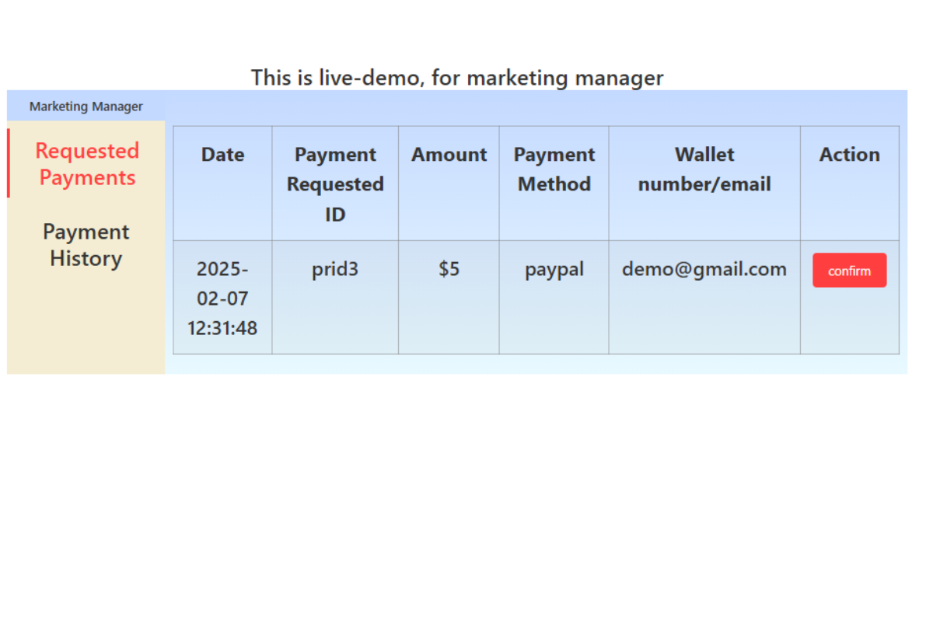Click the Payment Method column header
Image resolution: width=933 pixels, height=622 pixels.
[554, 169]
